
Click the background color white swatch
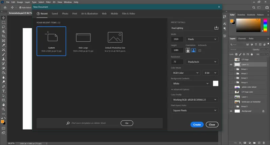[215, 83]
